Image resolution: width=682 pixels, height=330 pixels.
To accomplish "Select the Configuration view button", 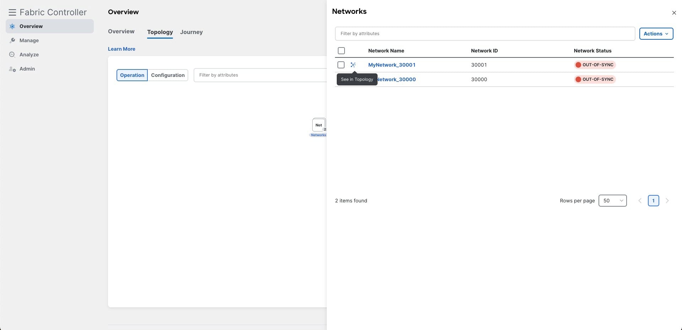I will coord(168,75).
